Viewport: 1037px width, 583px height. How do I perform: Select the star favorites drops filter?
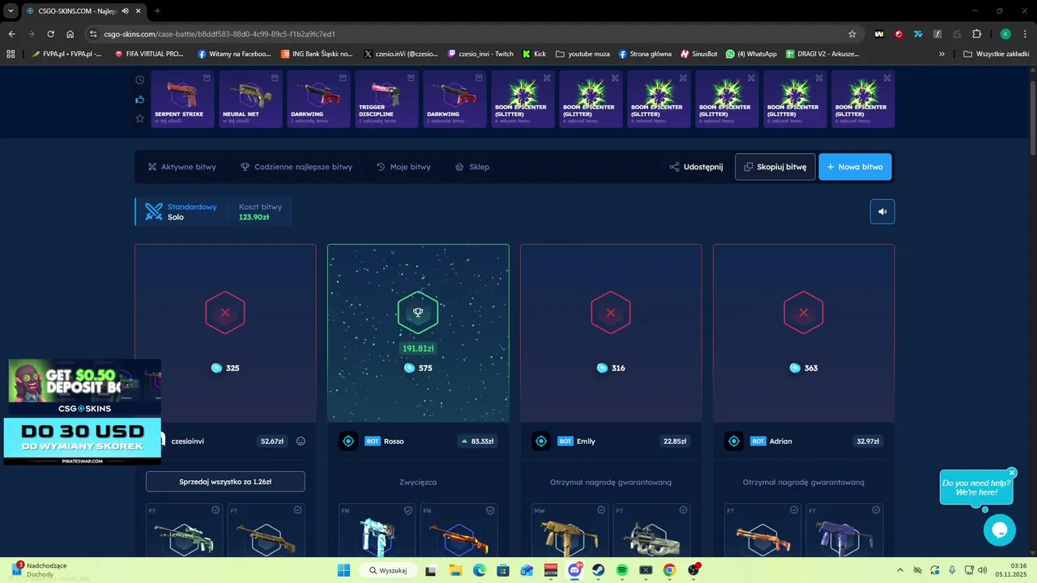tap(139, 118)
